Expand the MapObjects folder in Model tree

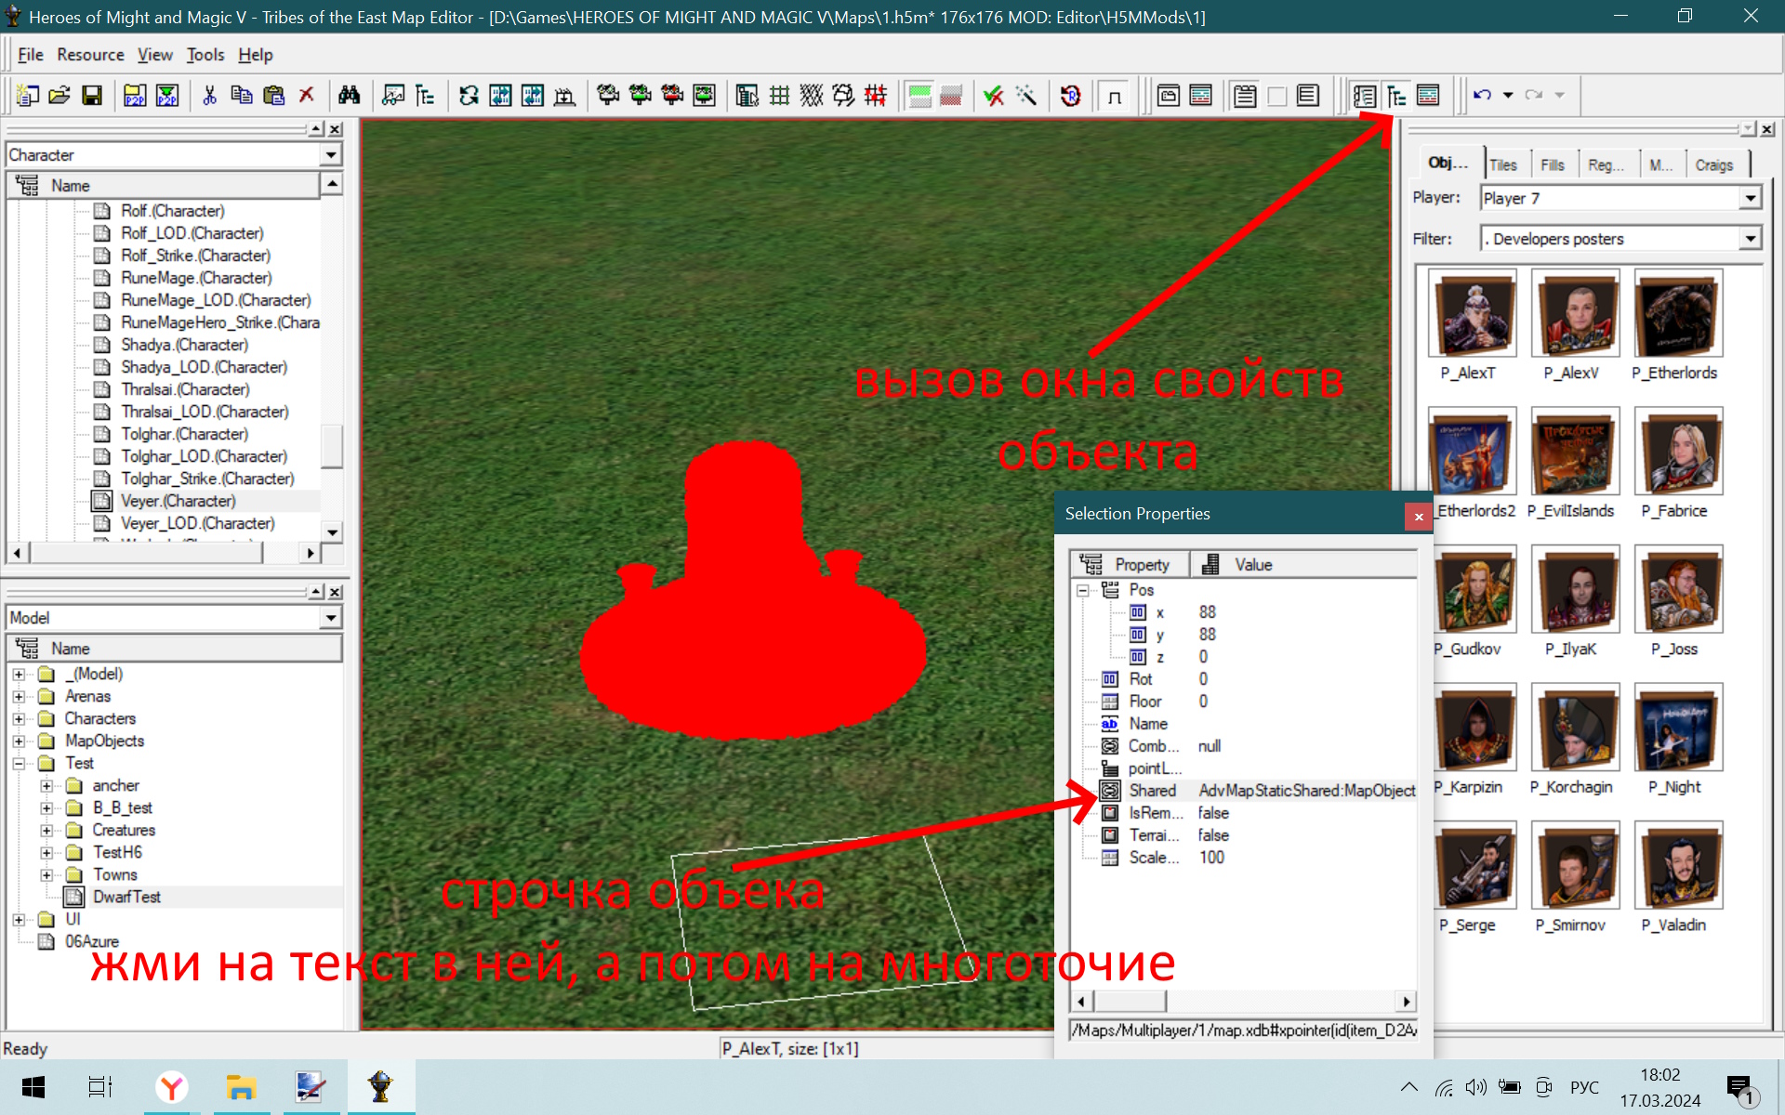coord(19,741)
